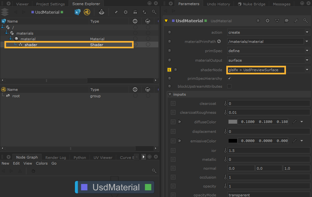
Task: Click the help icon next to the action parameter
Action: pyautogui.click(x=169, y=32)
